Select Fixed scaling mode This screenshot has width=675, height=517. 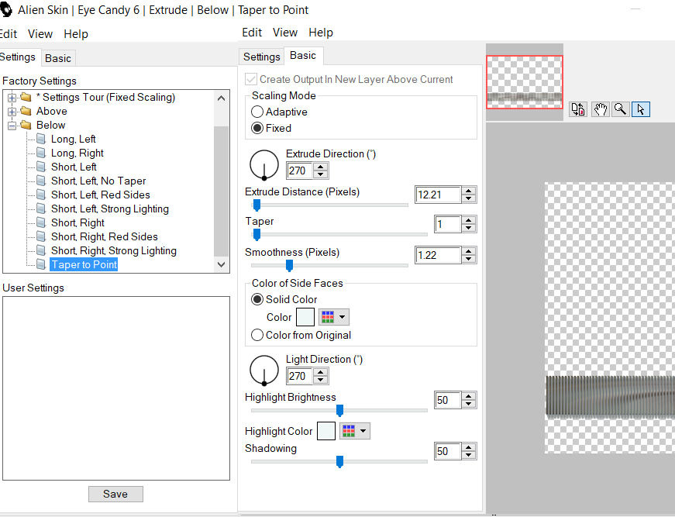pos(257,129)
